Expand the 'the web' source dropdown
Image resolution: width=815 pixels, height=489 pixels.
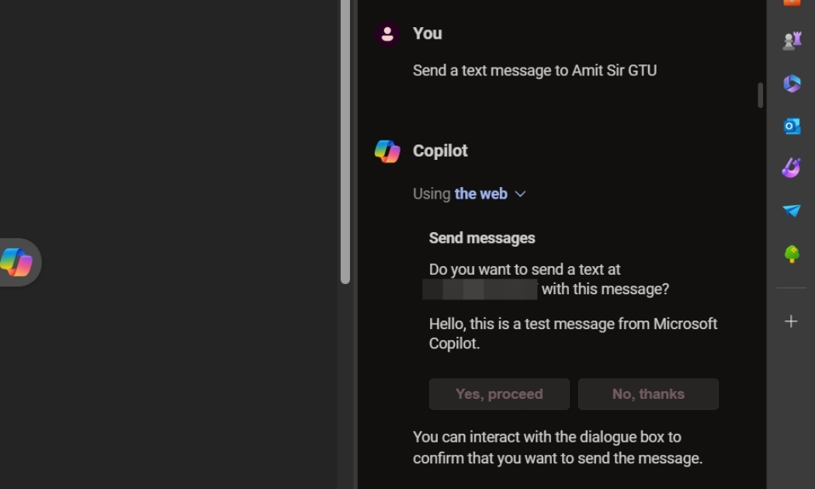tap(520, 194)
